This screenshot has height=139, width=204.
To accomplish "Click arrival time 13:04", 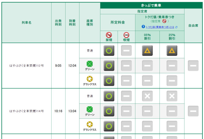I will coord(72,111).
